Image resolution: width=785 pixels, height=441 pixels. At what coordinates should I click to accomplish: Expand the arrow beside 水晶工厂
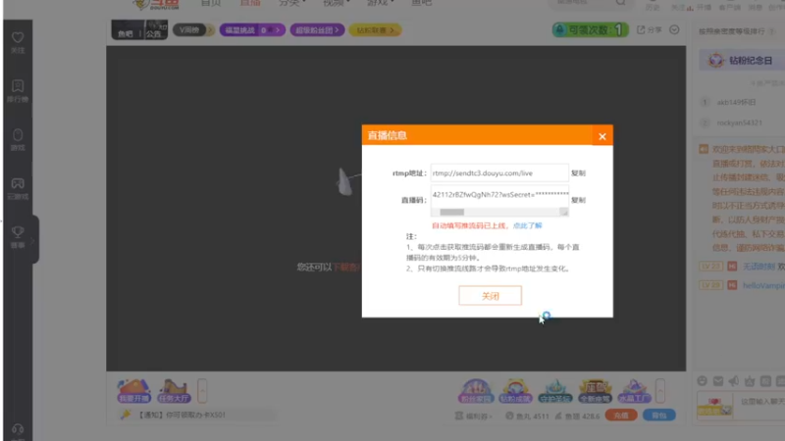pyautogui.click(x=660, y=391)
